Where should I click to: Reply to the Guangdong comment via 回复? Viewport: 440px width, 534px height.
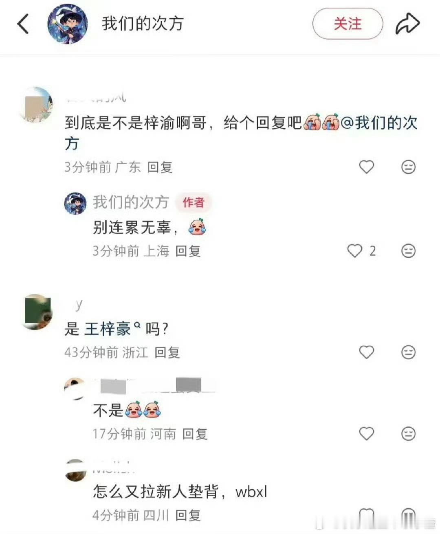(160, 167)
